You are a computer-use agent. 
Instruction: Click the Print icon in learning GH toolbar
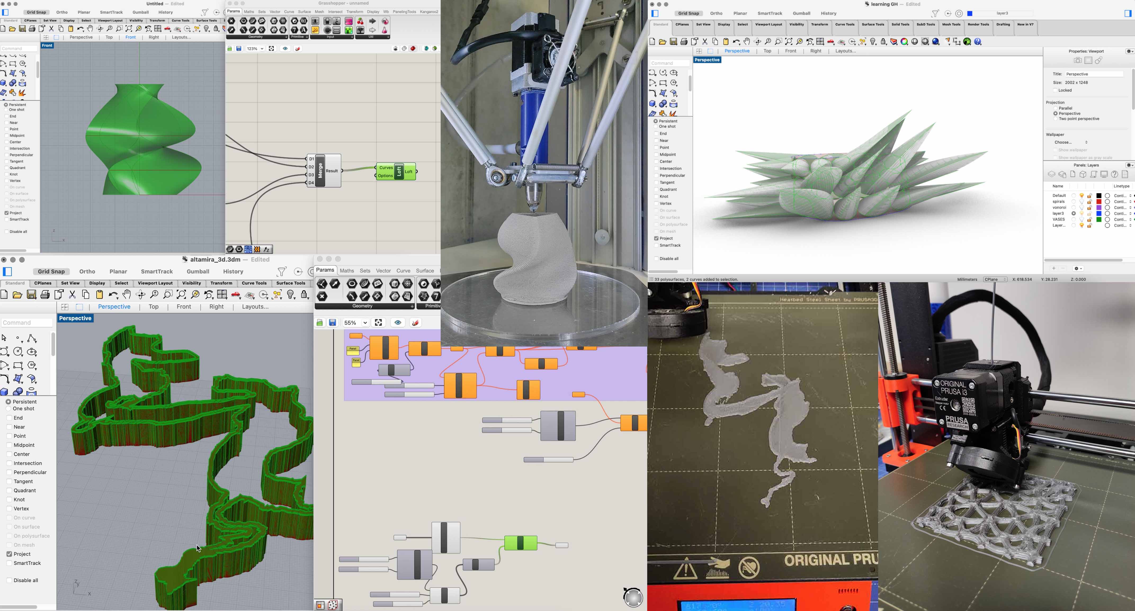(x=684, y=42)
